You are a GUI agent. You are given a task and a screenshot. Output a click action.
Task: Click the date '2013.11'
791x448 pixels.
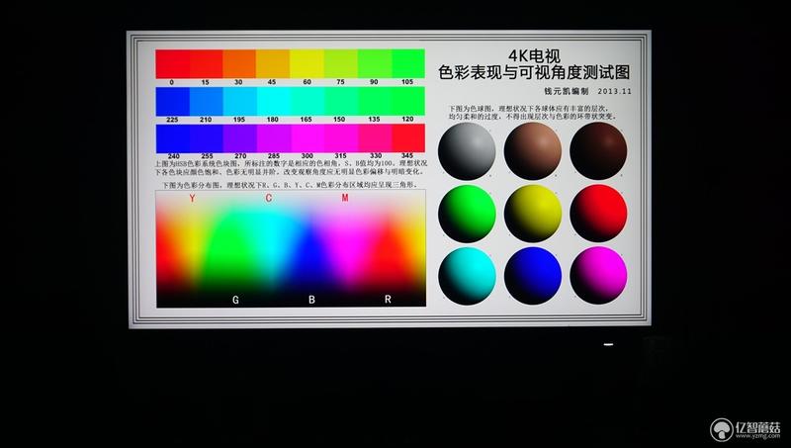(614, 91)
